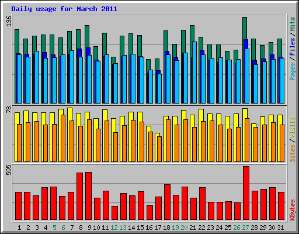The height and width of the screenshot is (234, 299).
Task: Select the day "29" axis label
Action: click(263, 228)
